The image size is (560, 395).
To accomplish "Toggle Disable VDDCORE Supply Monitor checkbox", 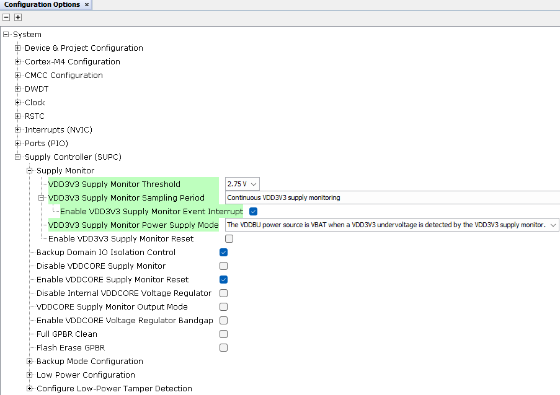I will [x=224, y=266].
